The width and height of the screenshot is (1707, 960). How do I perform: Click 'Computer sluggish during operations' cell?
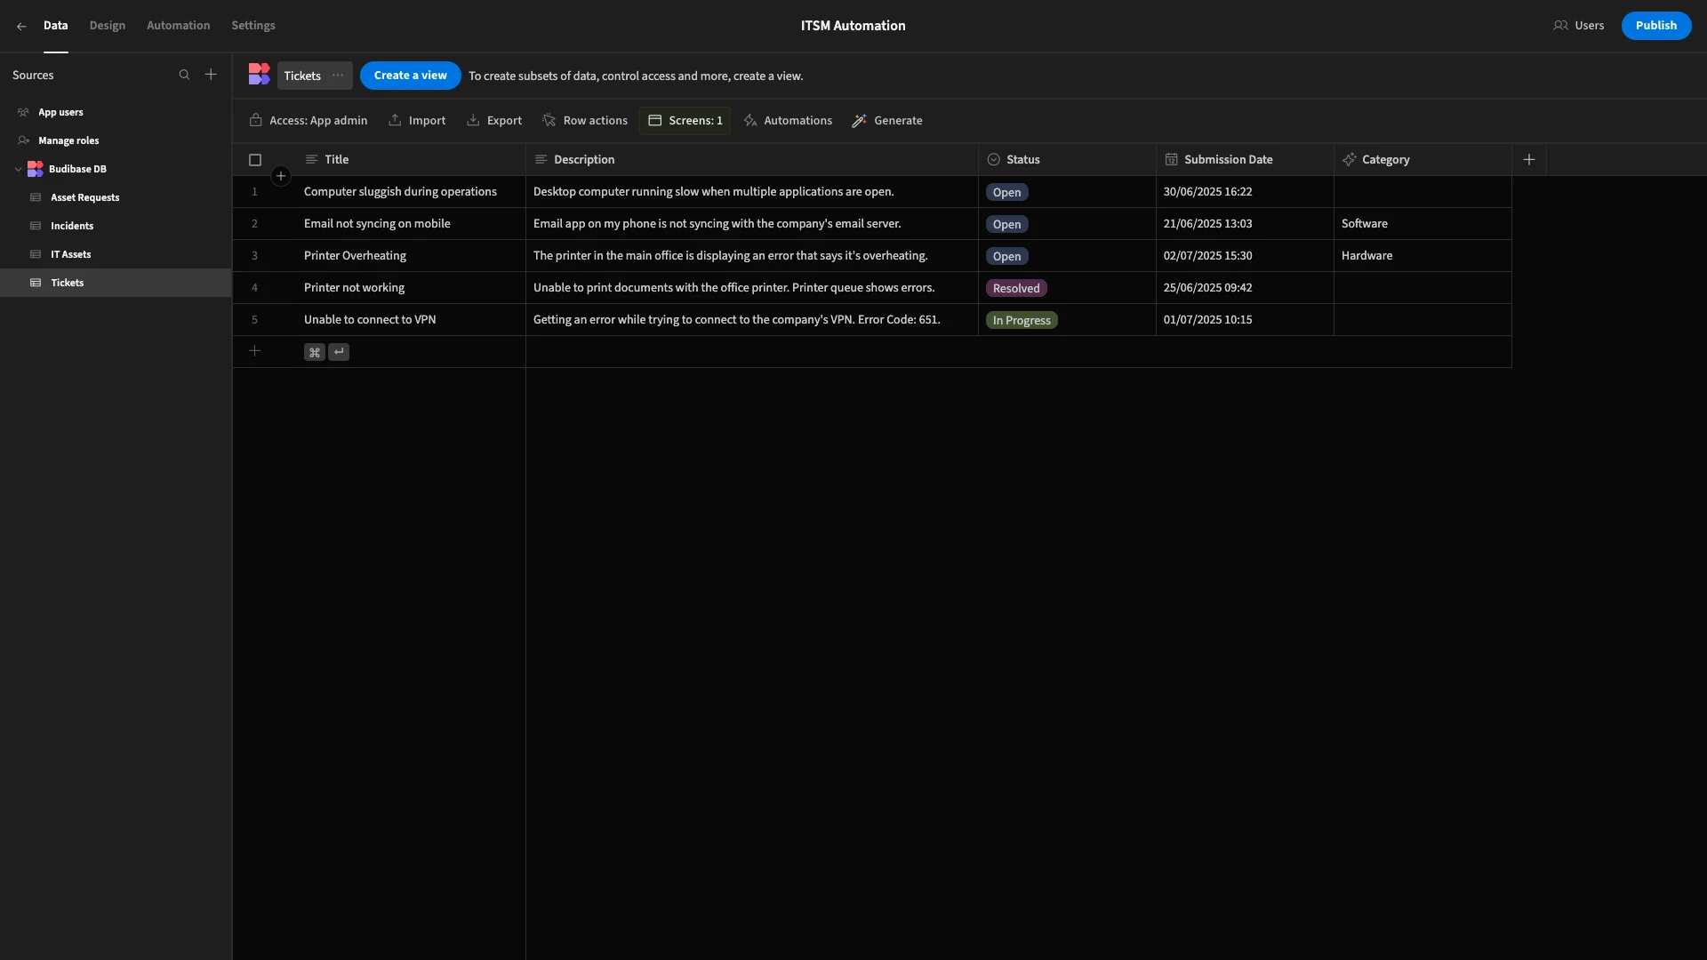pos(410,192)
